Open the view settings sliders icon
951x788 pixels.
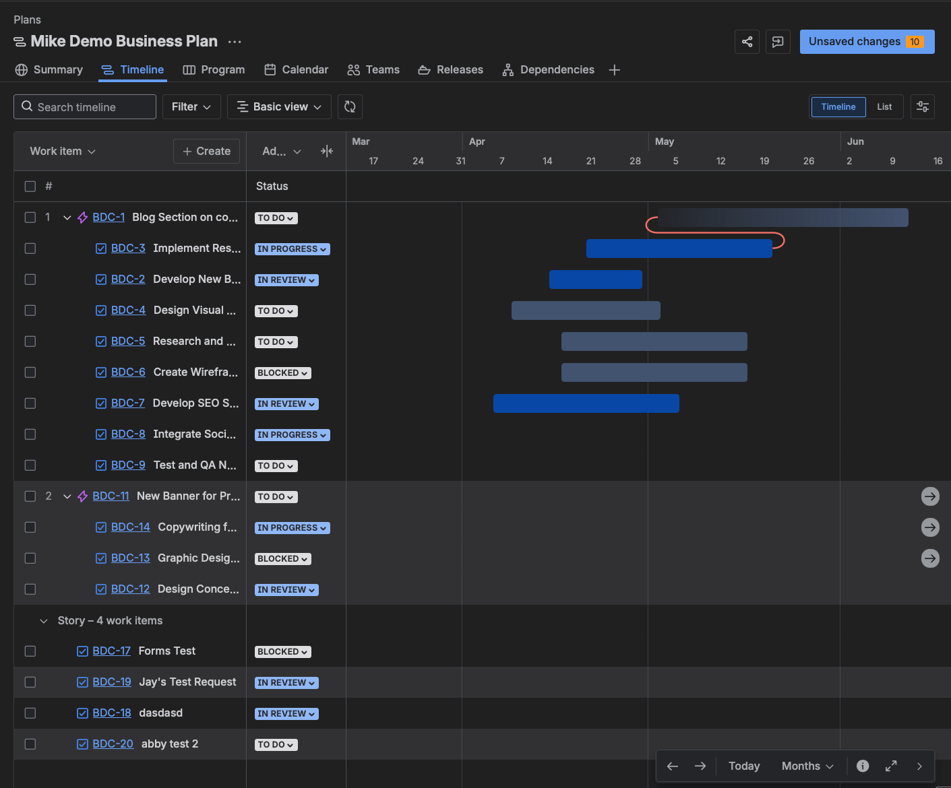tap(922, 106)
